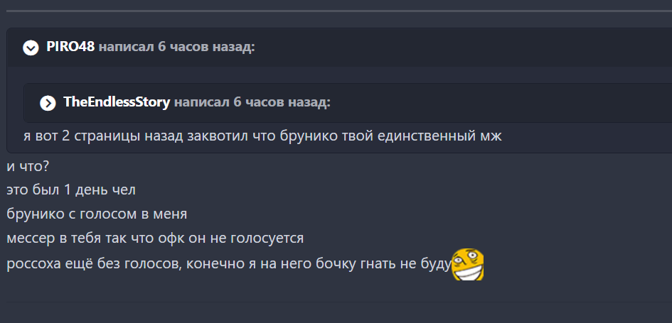This screenshot has width=672, height=323.
Task: Click the word 'бочку' in last line
Action: coord(336,264)
